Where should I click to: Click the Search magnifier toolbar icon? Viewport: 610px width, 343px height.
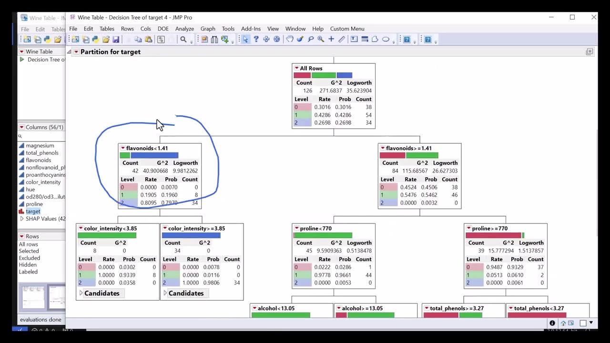(183, 40)
